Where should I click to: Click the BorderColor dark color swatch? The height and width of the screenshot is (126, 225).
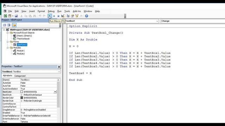(x=22, y=98)
